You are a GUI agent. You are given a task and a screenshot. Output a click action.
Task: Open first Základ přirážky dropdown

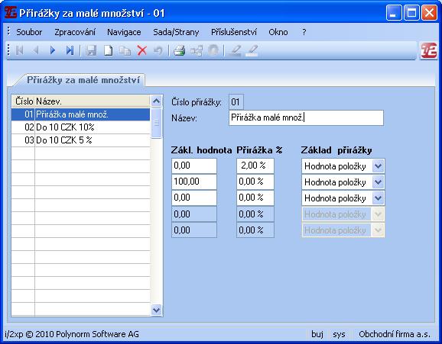(x=378, y=166)
